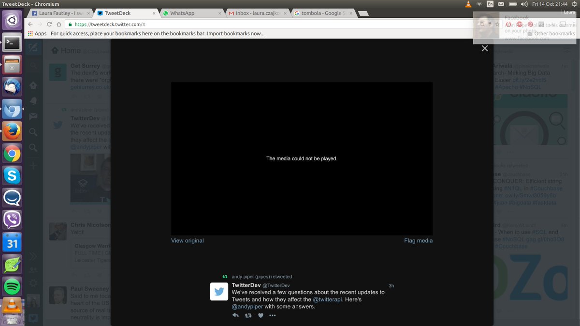Open the @andypiper mention link
This screenshot has width=580, height=326.
247,306
